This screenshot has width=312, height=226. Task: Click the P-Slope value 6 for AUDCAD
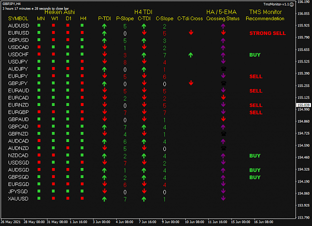[x=125, y=141]
